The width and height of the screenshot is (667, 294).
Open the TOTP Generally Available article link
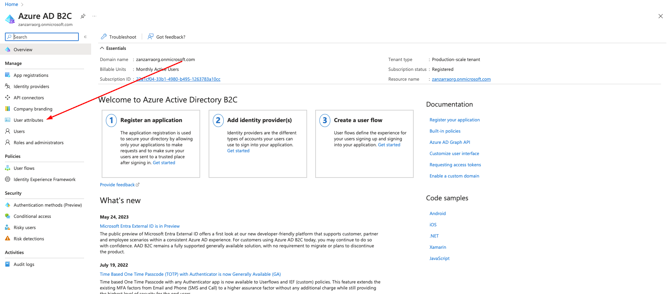(x=190, y=274)
